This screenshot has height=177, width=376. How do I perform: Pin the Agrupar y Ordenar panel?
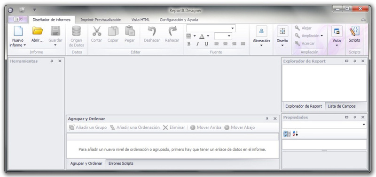(x=267, y=119)
